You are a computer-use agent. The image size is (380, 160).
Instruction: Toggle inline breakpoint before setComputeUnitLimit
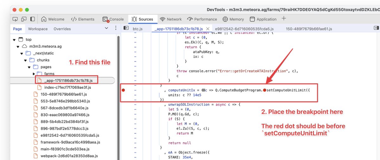pos(264,90)
